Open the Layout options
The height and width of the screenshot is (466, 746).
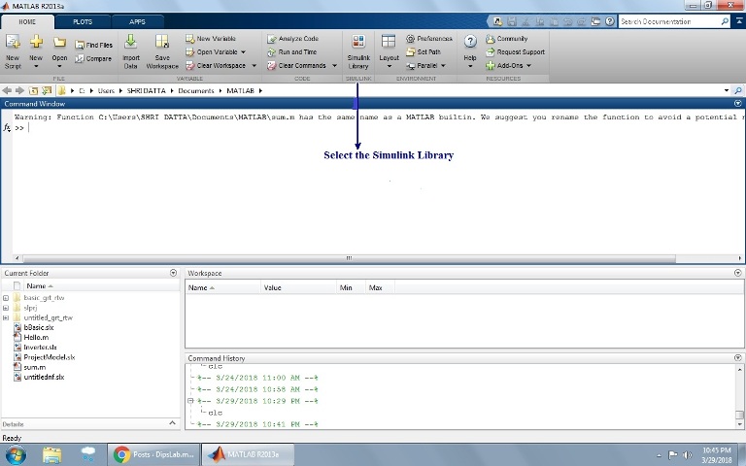tap(389, 50)
